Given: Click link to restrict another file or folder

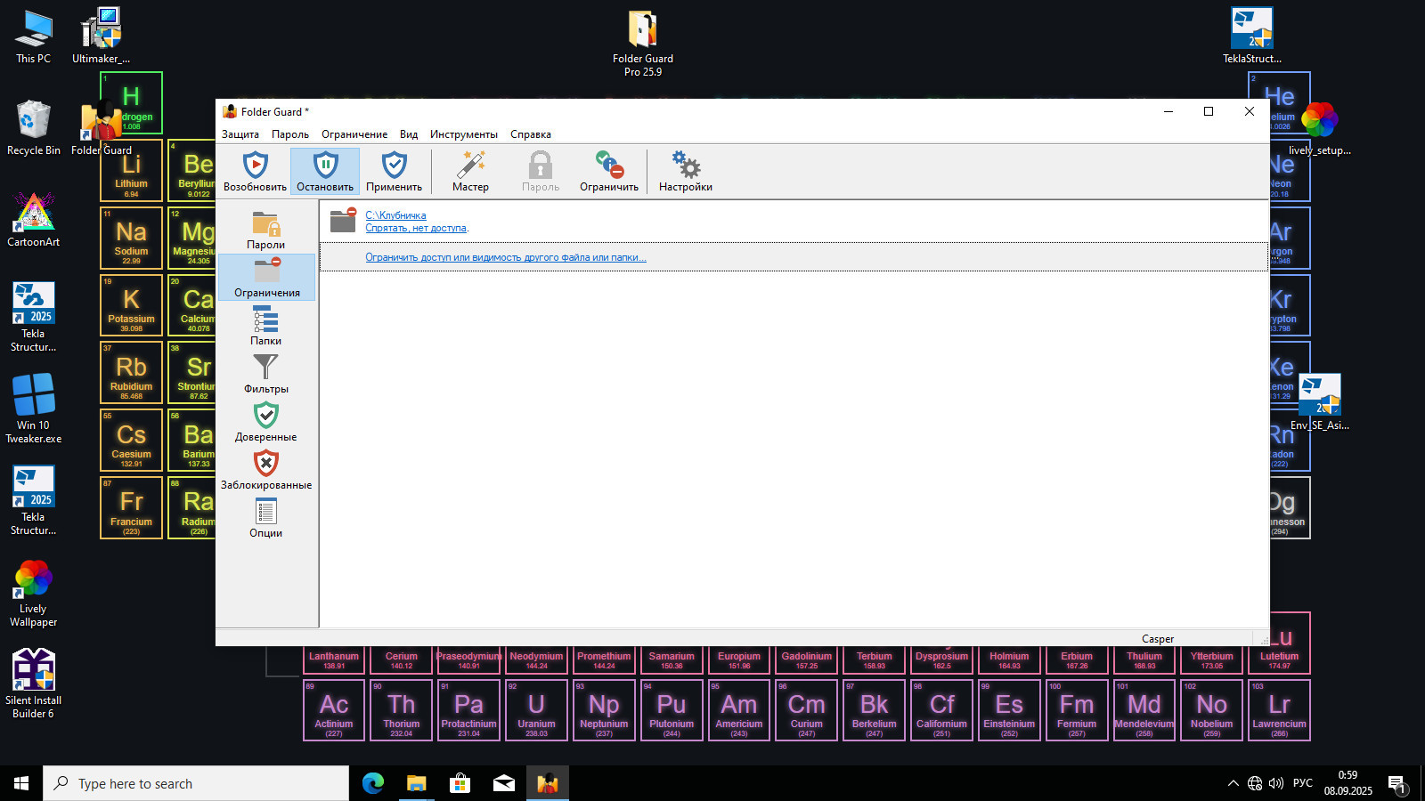Looking at the screenshot, I should [x=506, y=257].
